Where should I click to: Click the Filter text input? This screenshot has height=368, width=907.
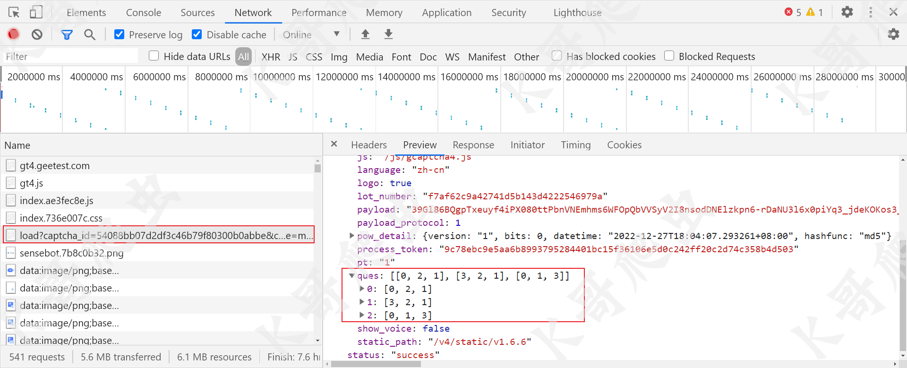(71, 56)
